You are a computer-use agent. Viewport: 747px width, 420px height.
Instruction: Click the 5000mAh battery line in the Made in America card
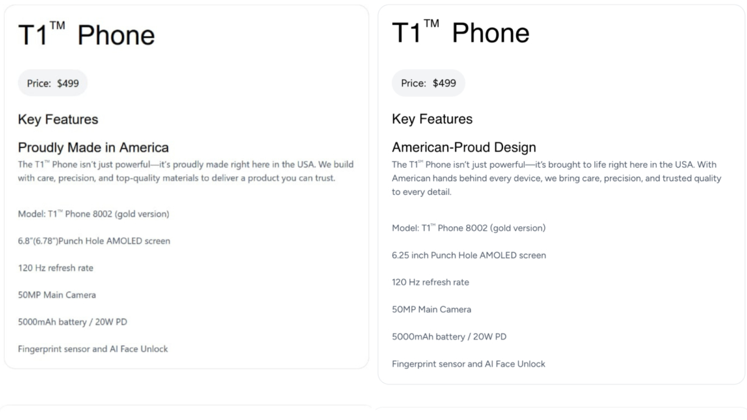[x=73, y=322]
